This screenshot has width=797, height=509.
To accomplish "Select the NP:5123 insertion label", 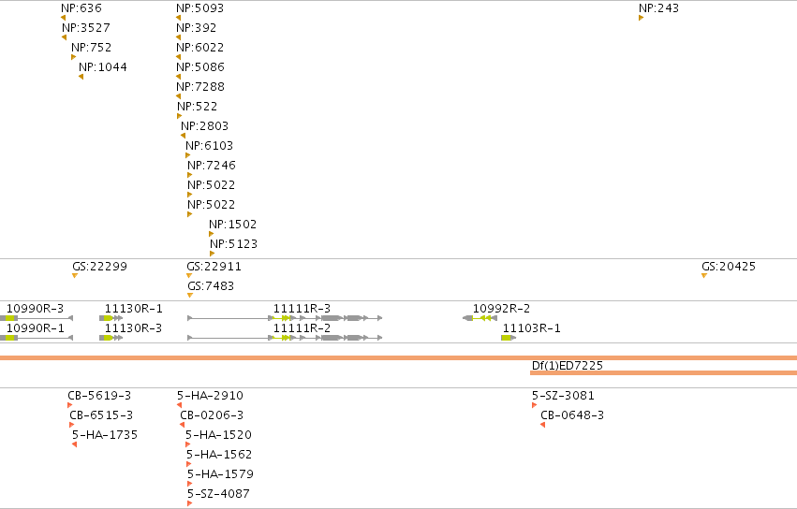I will [234, 244].
